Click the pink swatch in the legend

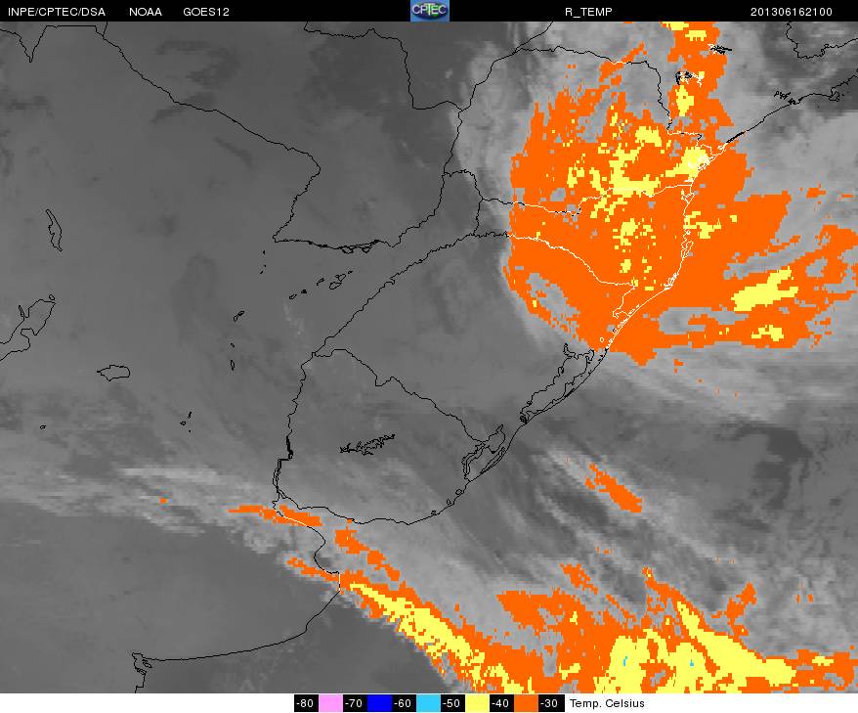pos(330,703)
